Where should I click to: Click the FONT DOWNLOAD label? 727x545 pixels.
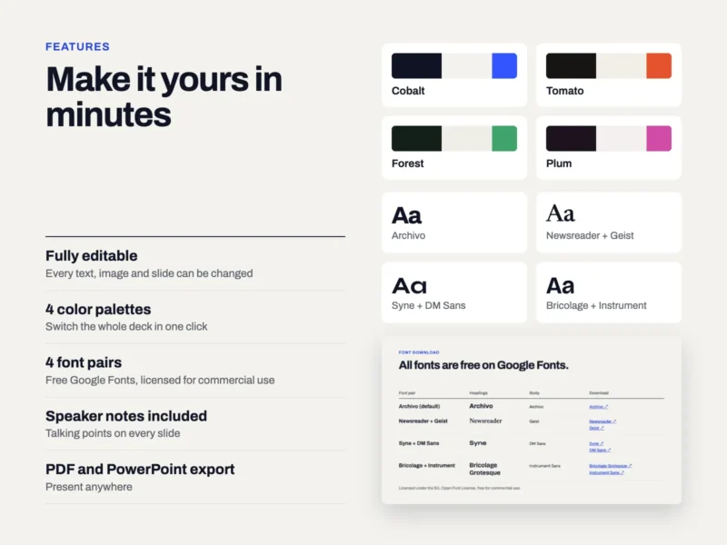[x=419, y=352]
